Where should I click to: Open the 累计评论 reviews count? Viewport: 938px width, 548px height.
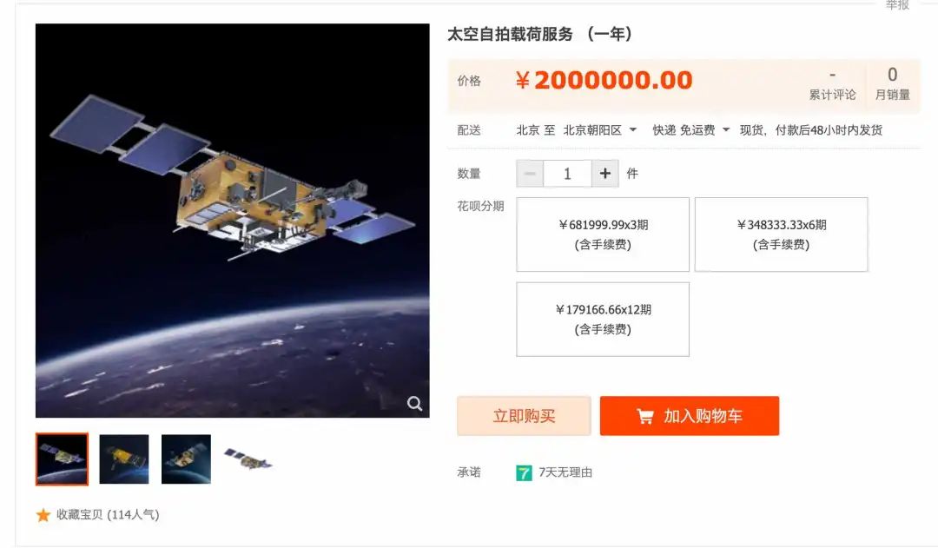pyautogui.click(x=832, y=85)
